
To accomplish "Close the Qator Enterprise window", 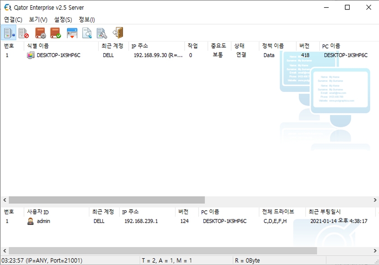I will click(x=368, y=8).
